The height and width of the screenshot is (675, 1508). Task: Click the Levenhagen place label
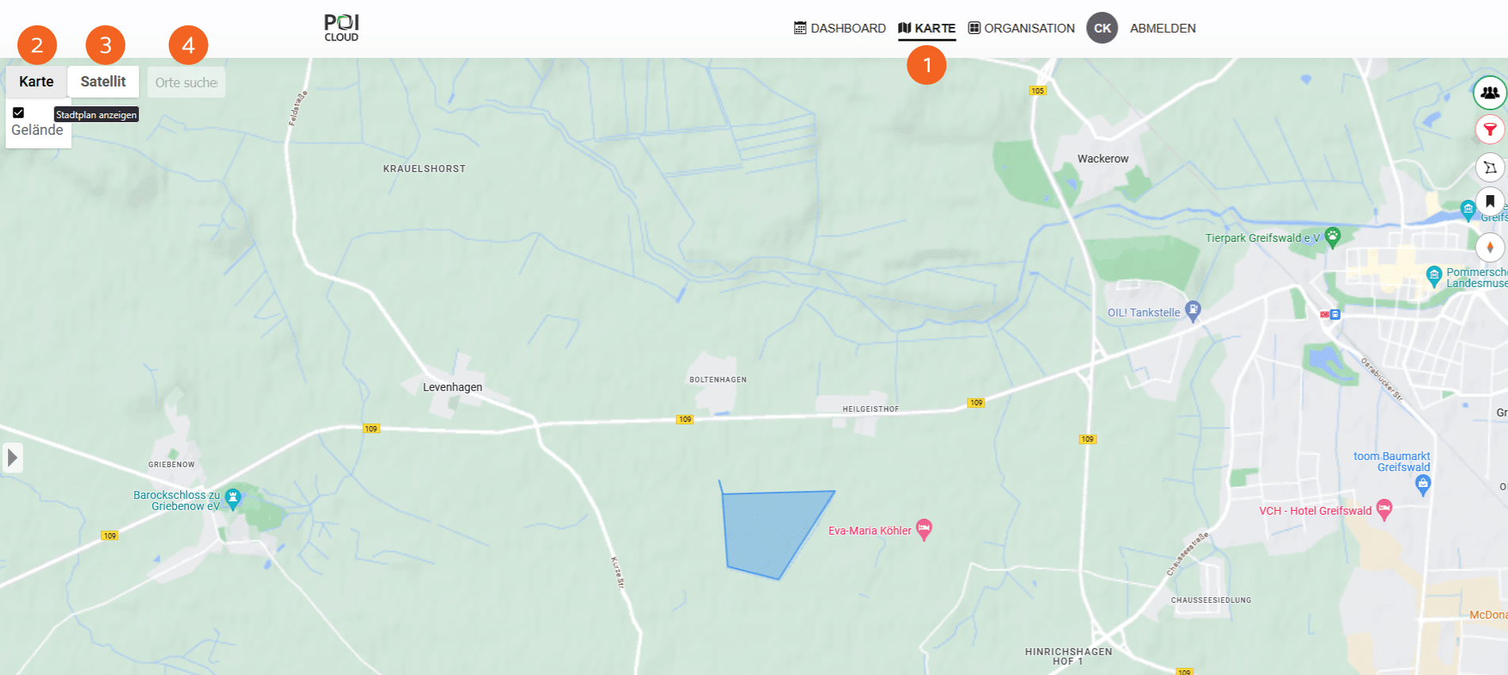[452, 387]
